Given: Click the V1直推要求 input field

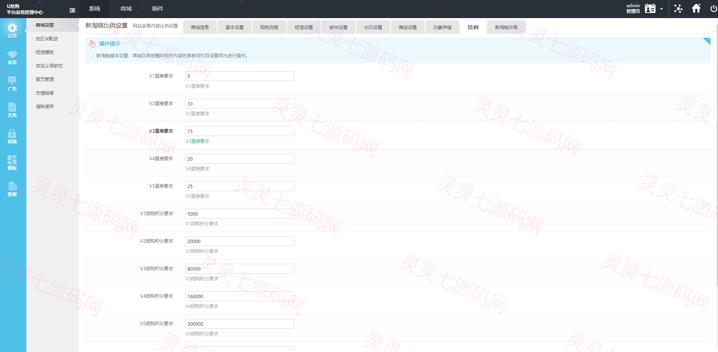Looking at the screenshot, I should coord(240,76).
